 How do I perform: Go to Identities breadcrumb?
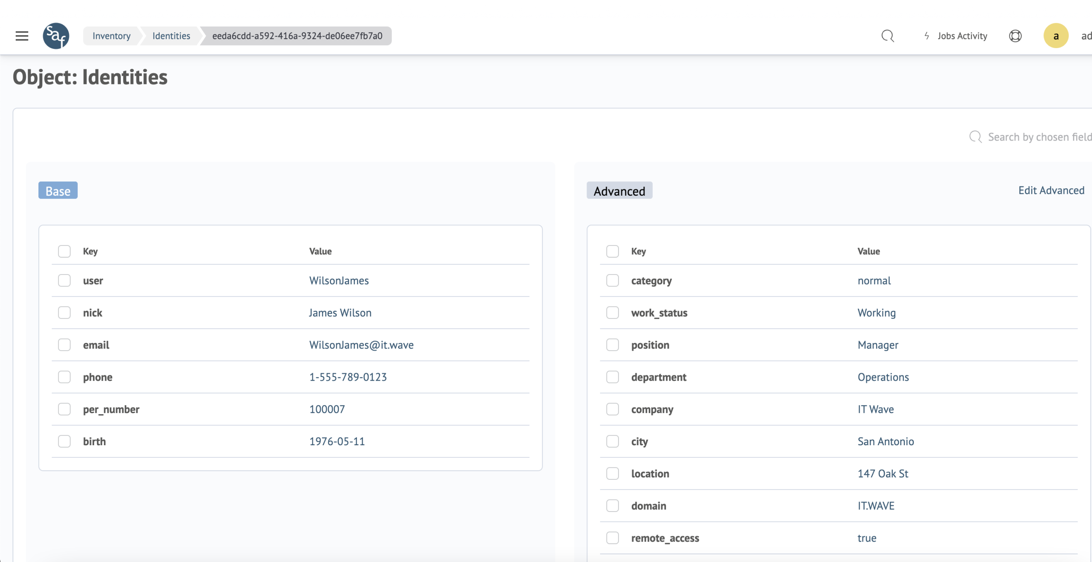point(171,36)
